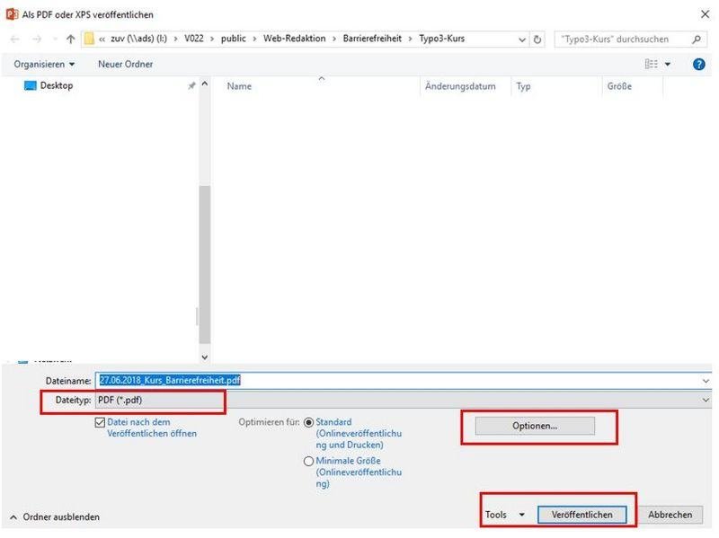Sort by the Größe column header

[619, 86]
